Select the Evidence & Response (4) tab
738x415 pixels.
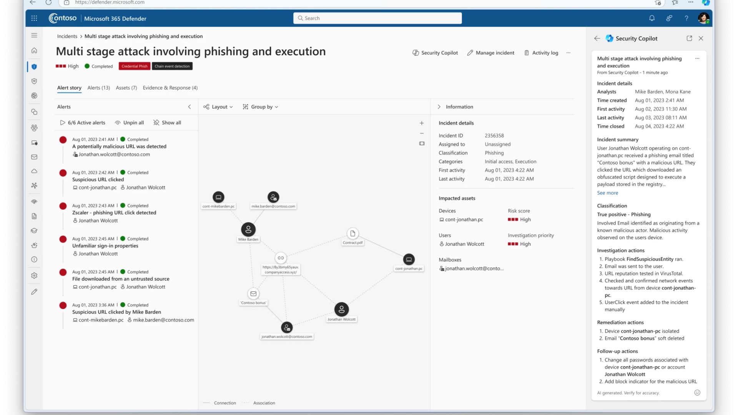(170, 87)
